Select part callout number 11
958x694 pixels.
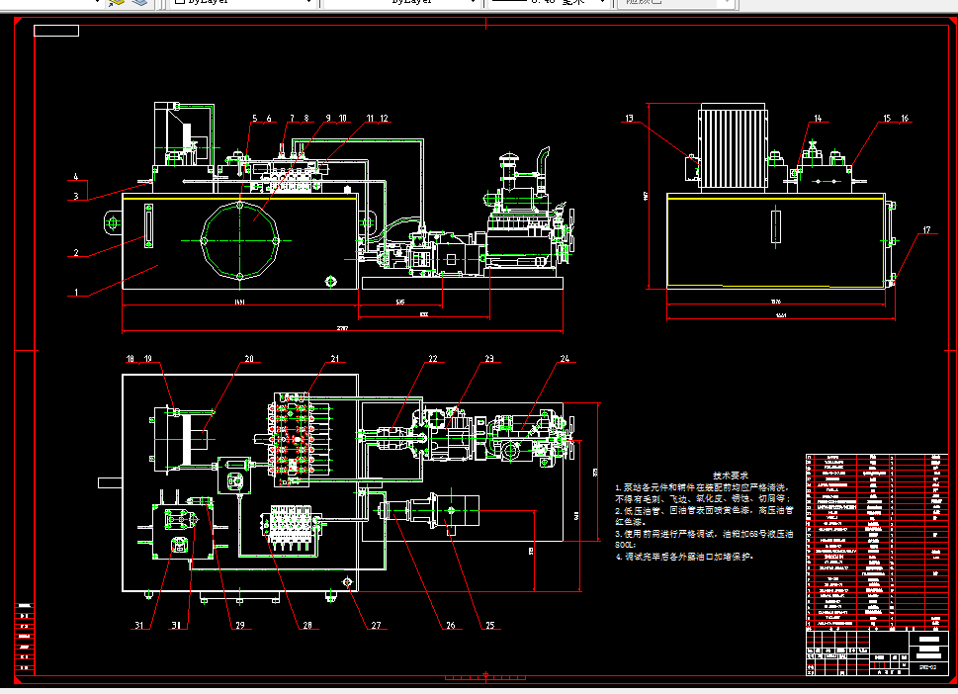pos(370,119)
